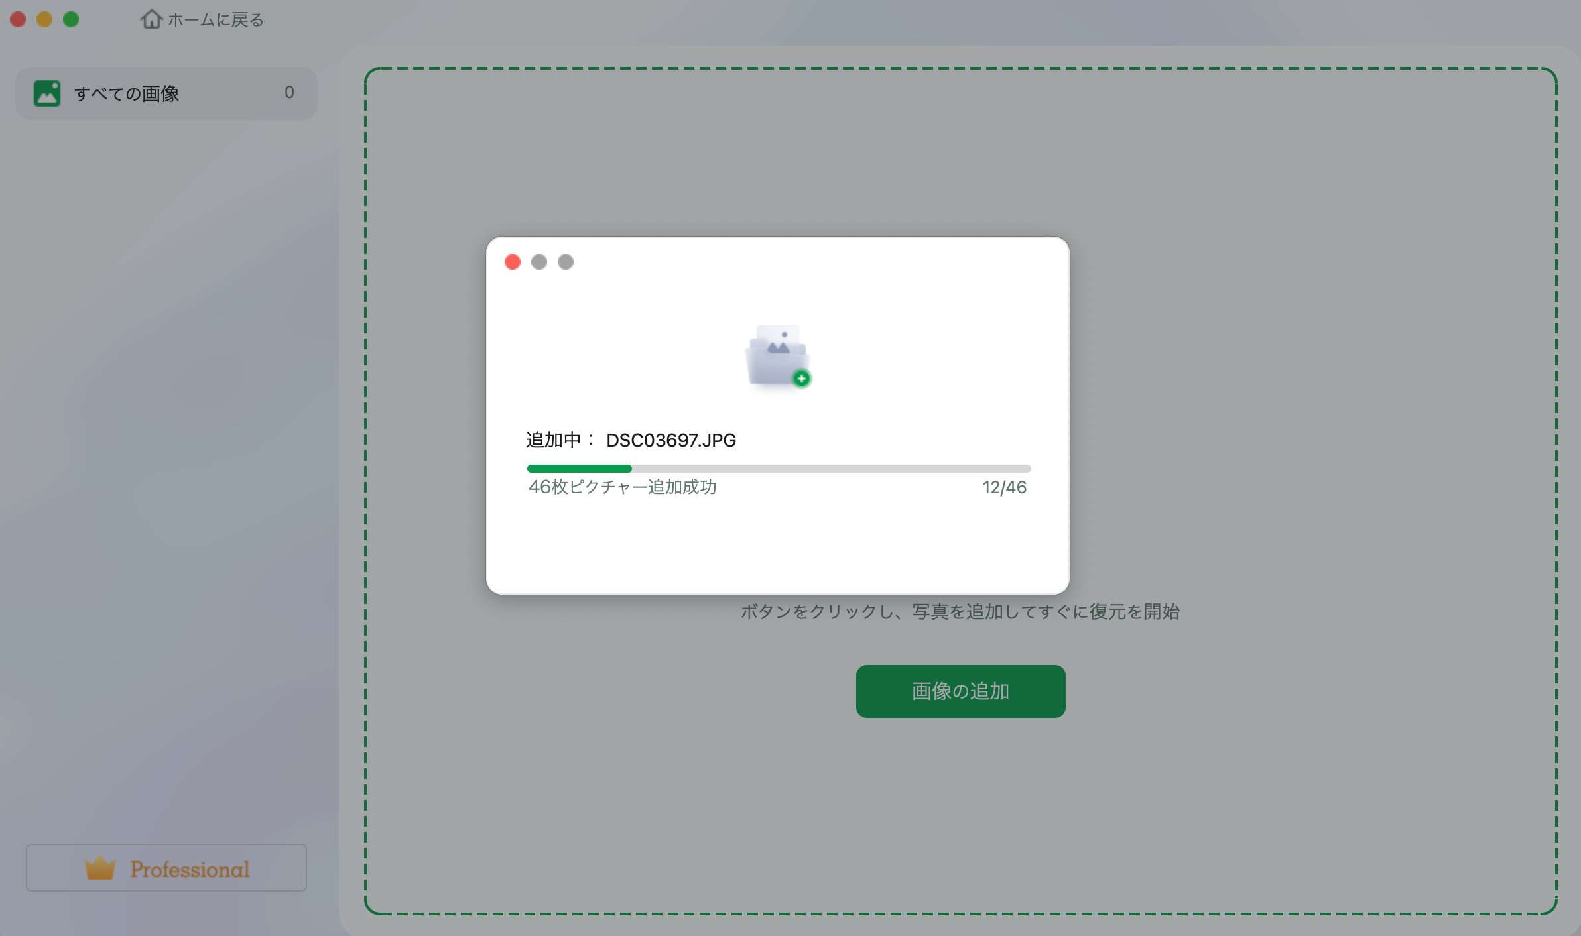Click the green plus badge on folder
The height and width of the screenshot is (936, 1581).
coord(801,379)
